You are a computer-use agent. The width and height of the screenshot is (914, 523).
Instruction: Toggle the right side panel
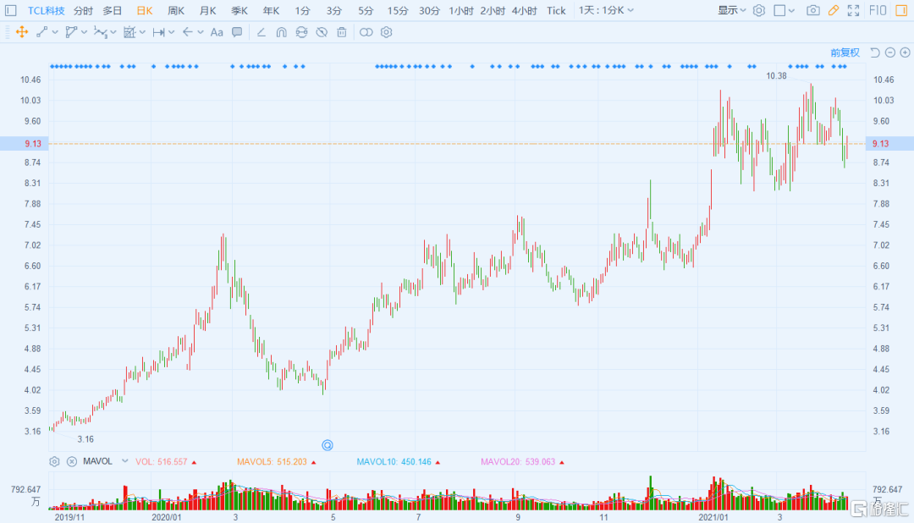[901, 10]
